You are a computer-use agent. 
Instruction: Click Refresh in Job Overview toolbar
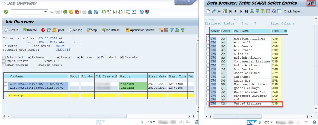[x=11, y=30]
